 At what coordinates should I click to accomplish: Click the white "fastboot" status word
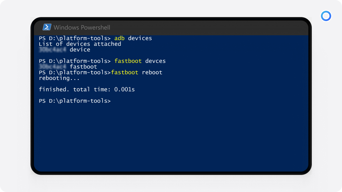[83, 67]
